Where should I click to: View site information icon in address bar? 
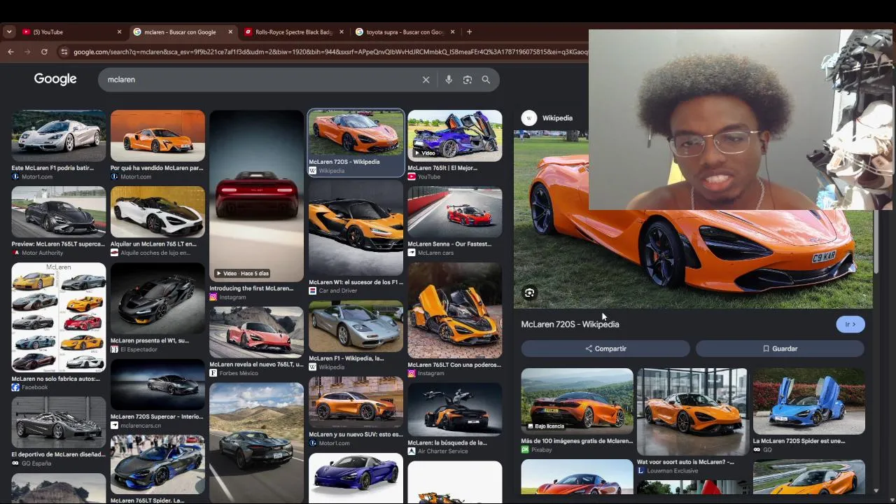64,52
